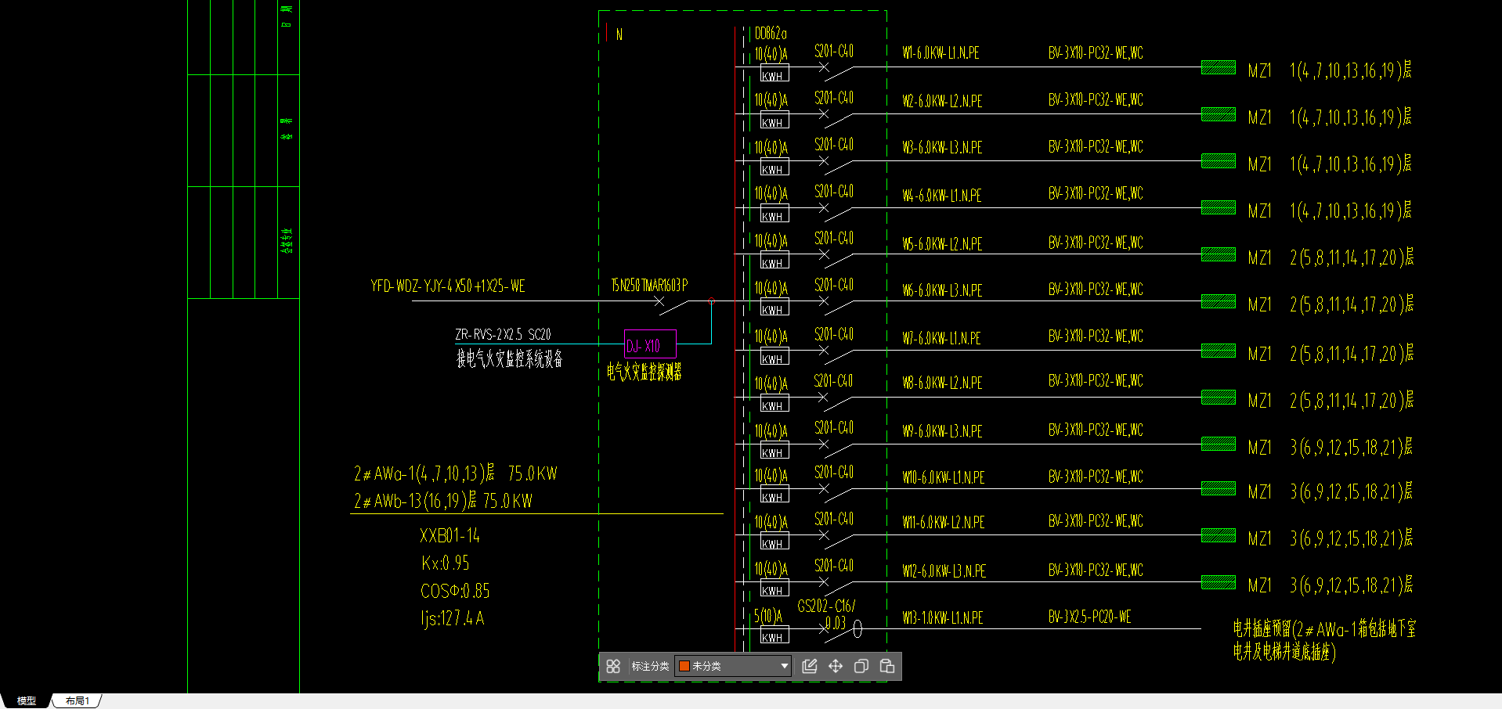The width and height of the screenshot is (1502, 709).
Task: Select the Kx:0.95 value
Action: pos(445,563)
